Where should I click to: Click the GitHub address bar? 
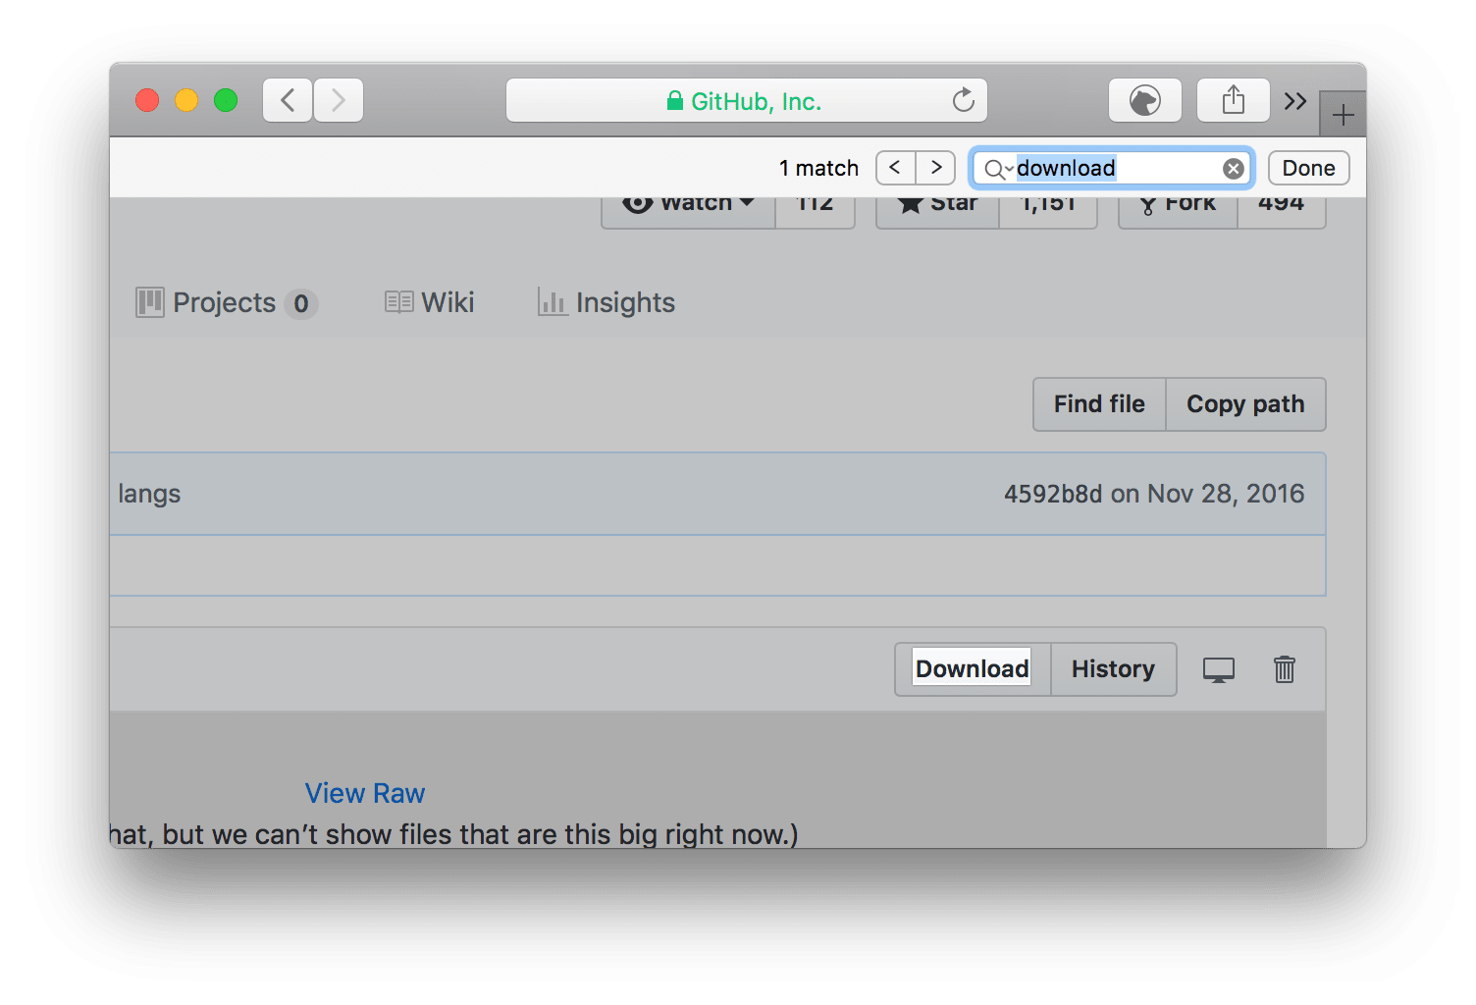[x=746, y=101]
